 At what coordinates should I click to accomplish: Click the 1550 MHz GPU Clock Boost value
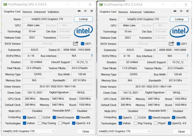coord(85,99)
